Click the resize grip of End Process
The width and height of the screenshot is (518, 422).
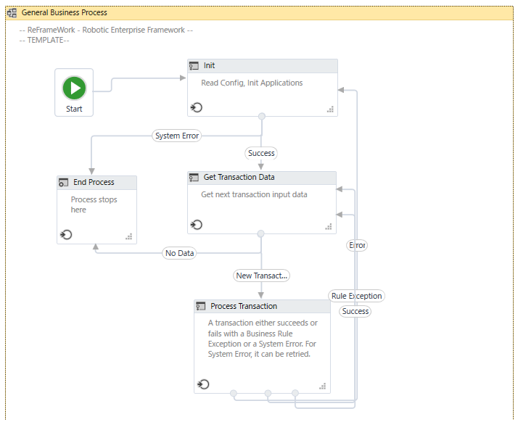[129, 236]
